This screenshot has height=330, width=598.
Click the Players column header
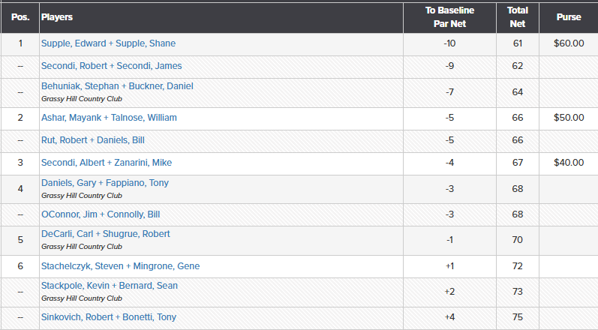coord(57,16)
